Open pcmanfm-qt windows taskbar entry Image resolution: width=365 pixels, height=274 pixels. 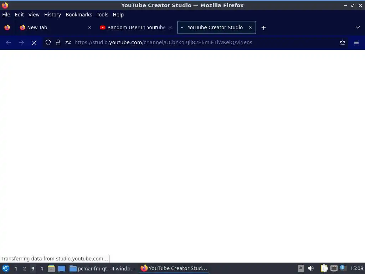pyautogui.click(x=103, y=268)
